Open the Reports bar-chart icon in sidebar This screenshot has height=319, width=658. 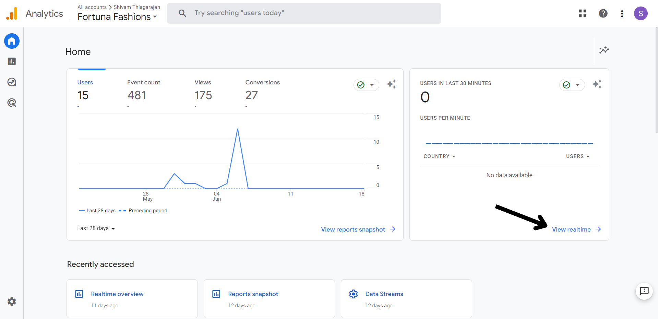12,61
